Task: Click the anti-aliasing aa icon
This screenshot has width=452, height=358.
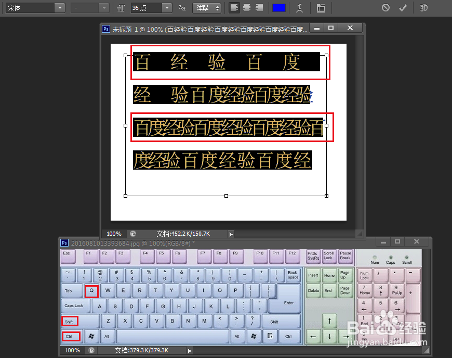Action: point(182,8)
